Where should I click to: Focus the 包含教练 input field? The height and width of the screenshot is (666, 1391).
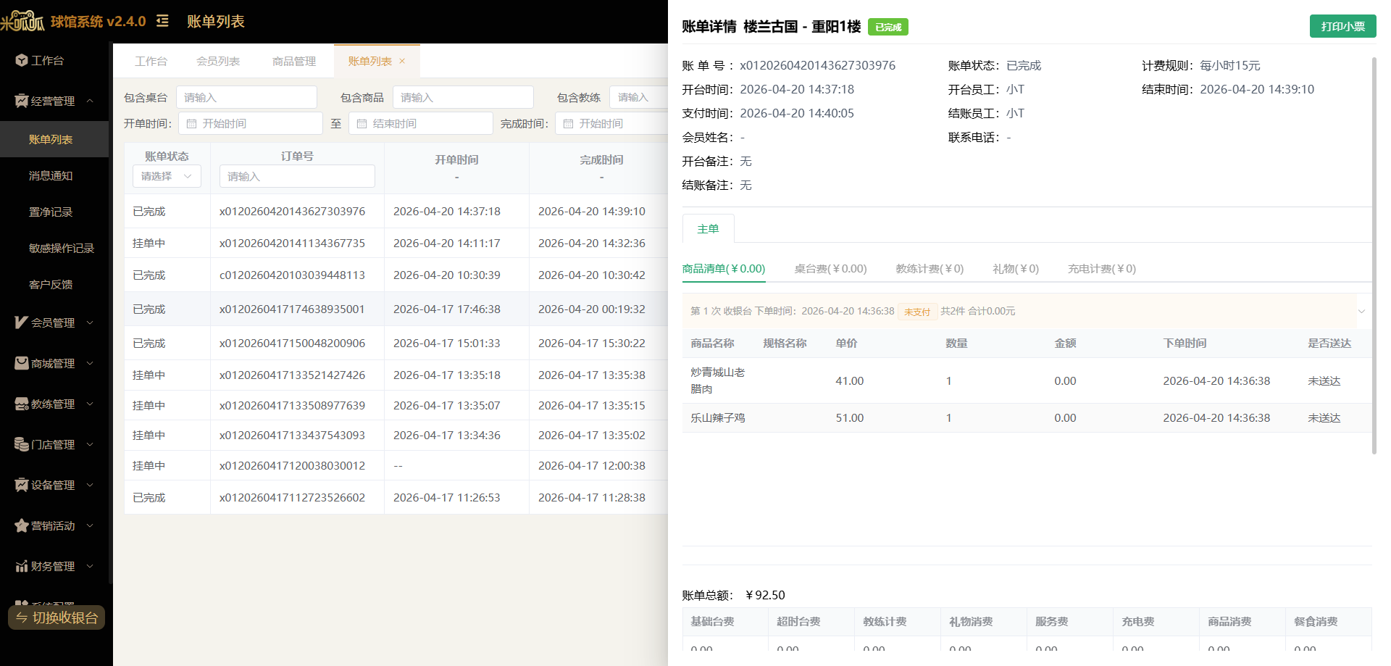638,97
